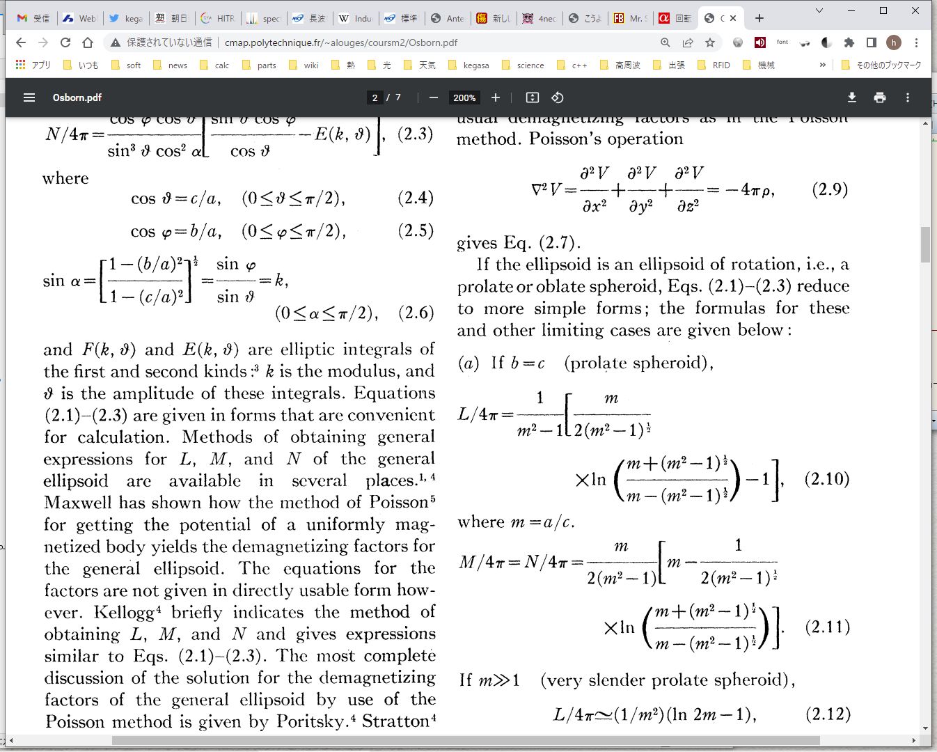Open the news bookmark folder
This screenshot has height=752, width=937.
click(x=170, y=65)
